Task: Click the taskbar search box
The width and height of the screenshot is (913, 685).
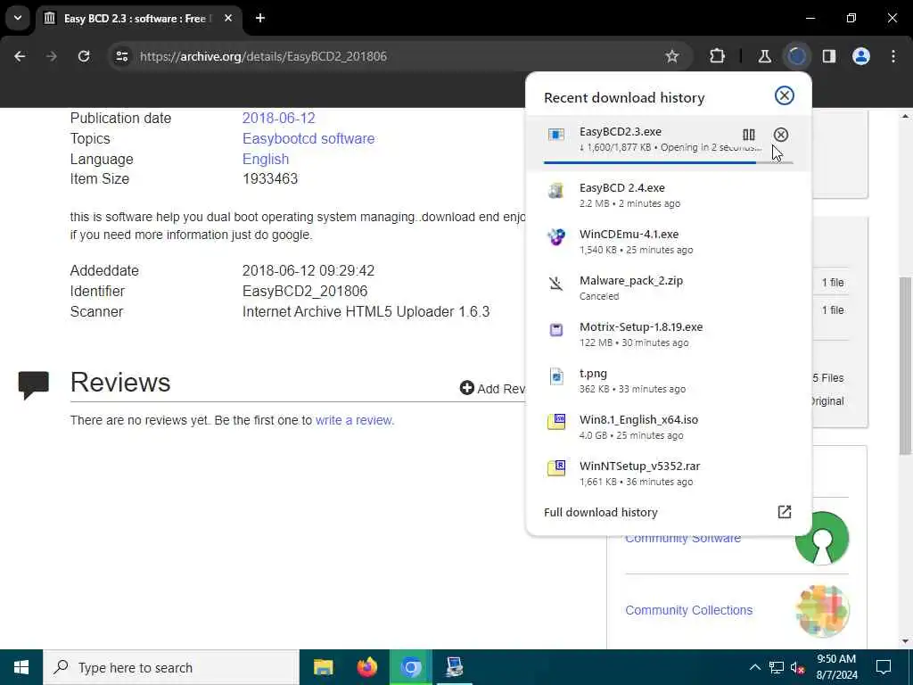Action: pyautogui.click(x=171, y=667)
